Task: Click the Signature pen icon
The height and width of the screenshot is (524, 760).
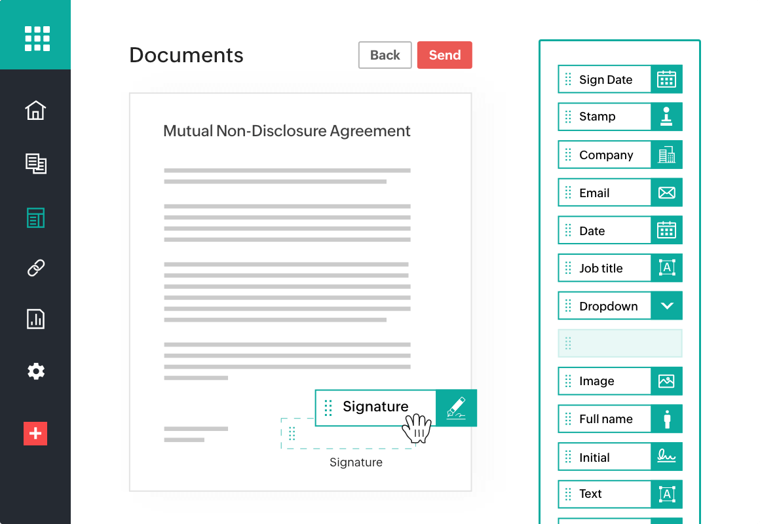Action: [x=456, y=408]
